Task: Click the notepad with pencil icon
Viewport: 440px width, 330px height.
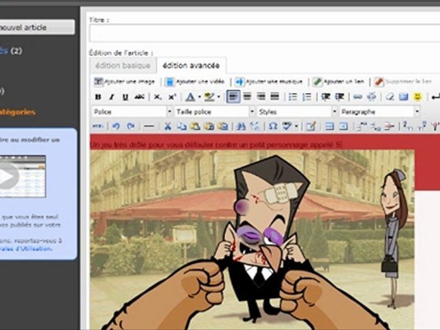Action: pyautogui.click(x=311, y=126)
